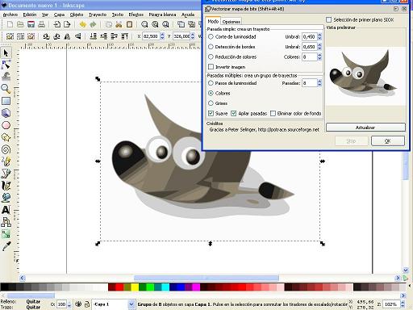Image resolution: width=413 pixels, height=310 pixels.
Task: Adjust the zoom percentage stepper
Action: click(403, 304)
